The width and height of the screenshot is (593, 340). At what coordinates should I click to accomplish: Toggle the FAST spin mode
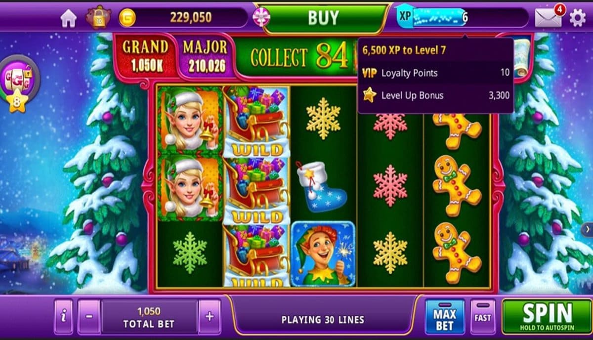[482, 317]
